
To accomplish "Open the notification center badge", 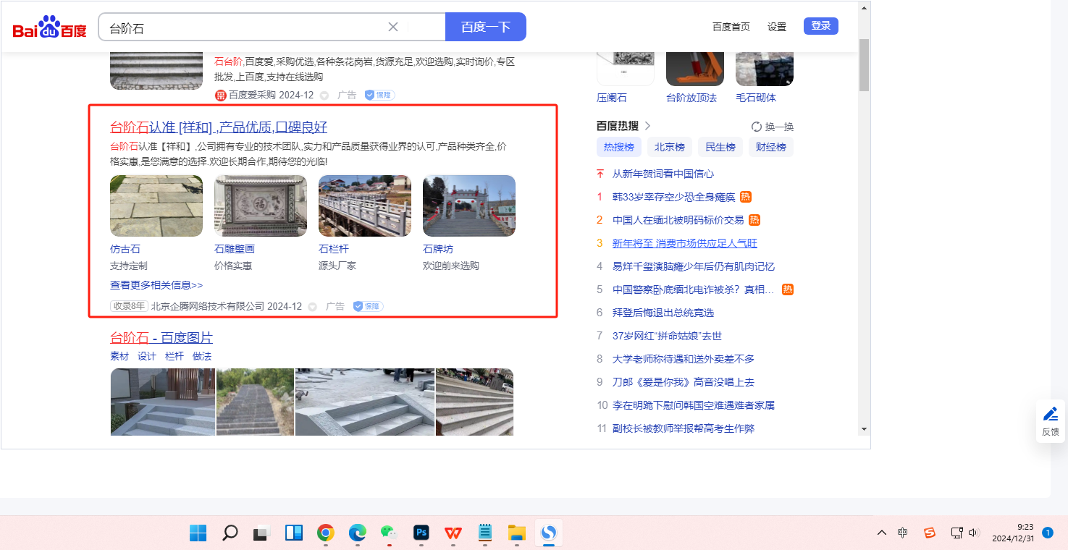I will click(x=1047, y=533).
